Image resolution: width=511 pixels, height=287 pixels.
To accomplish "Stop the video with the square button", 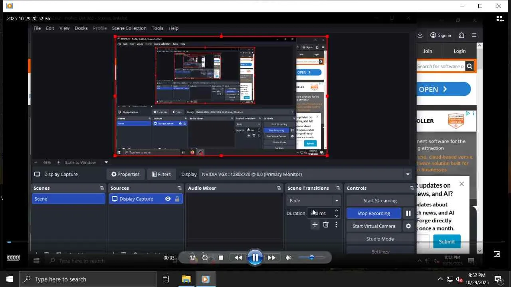I will pos(221,258).
